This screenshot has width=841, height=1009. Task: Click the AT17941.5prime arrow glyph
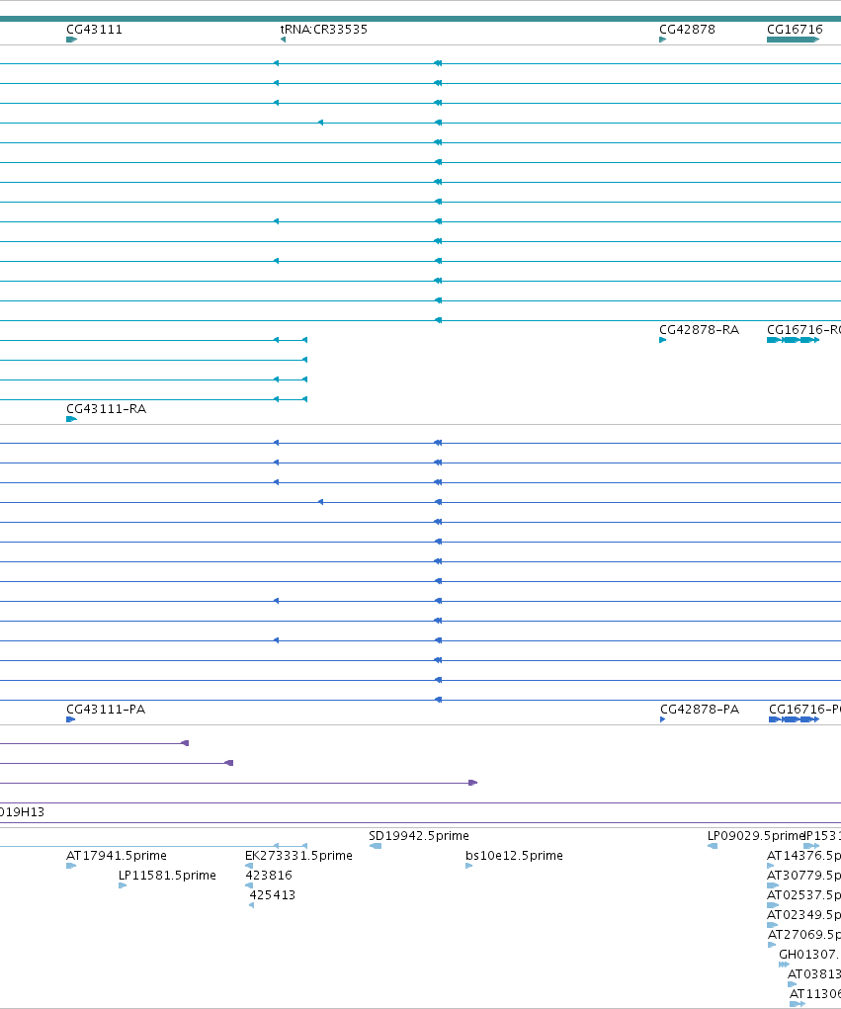click(71, 866)
